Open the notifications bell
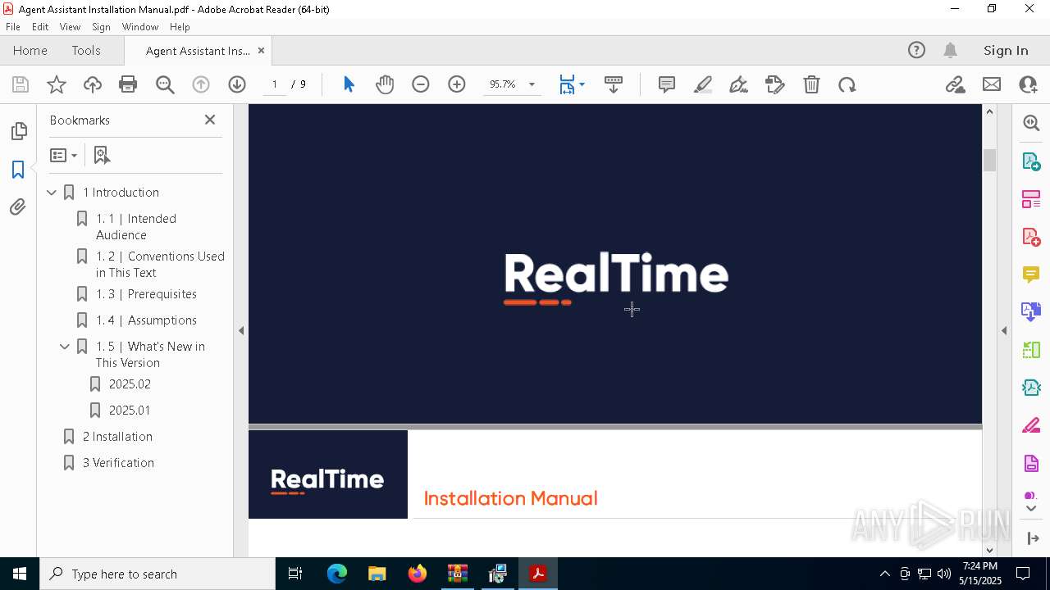 coord(951,50)
